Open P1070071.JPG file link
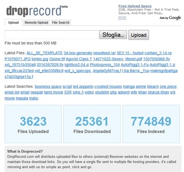The width and height of the screenshot is (184, 172). tap(18, 59)
